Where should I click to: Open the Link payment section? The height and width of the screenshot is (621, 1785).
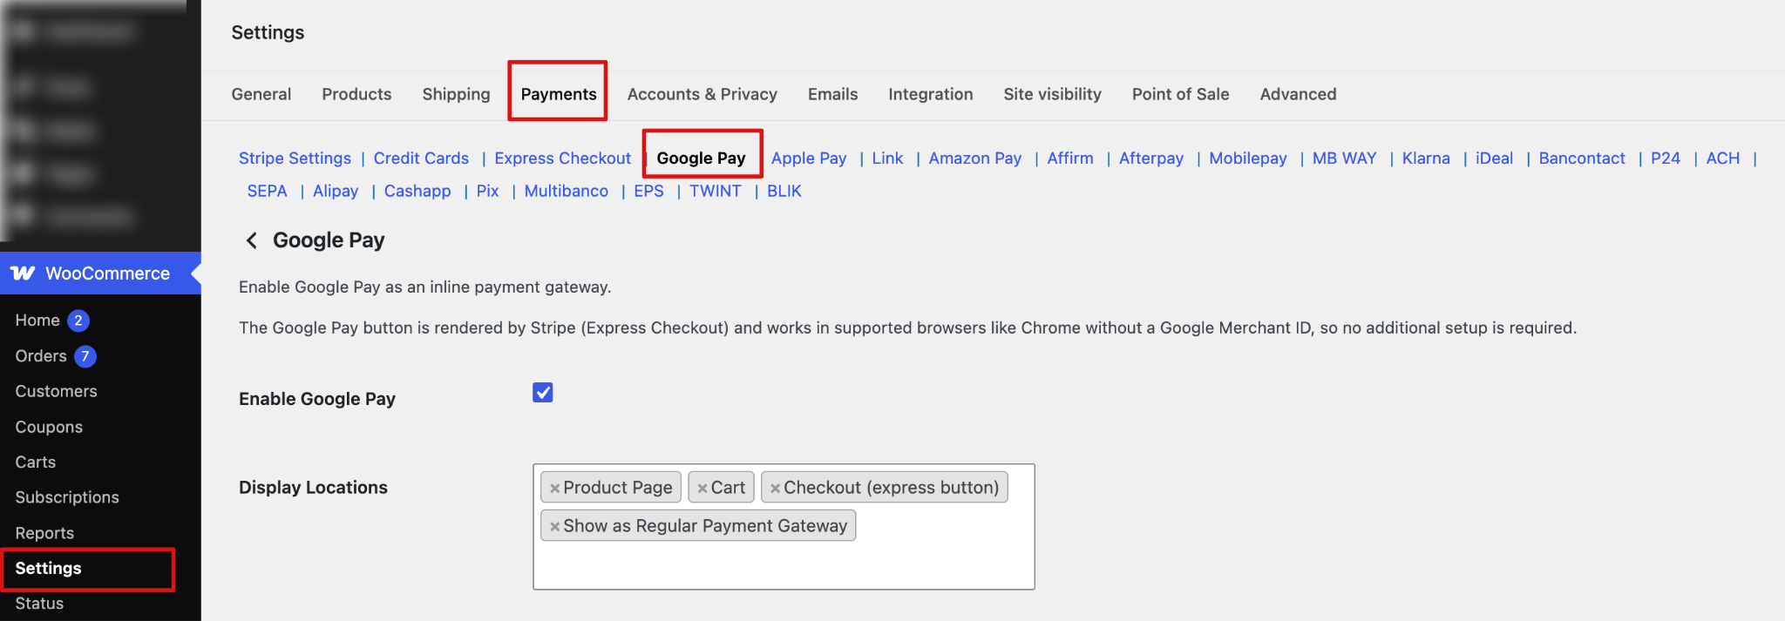pyautogui.click(x=887, y=159)
